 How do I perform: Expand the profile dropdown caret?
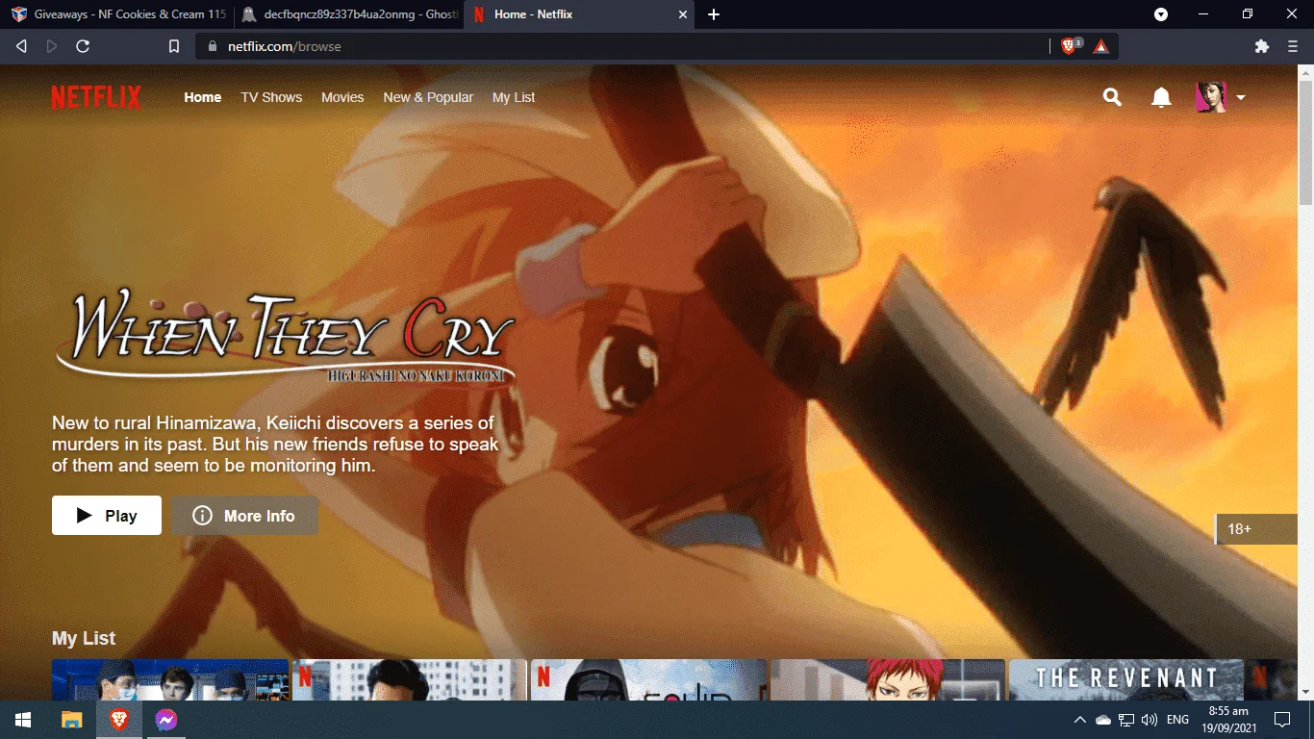(1240, 98)
